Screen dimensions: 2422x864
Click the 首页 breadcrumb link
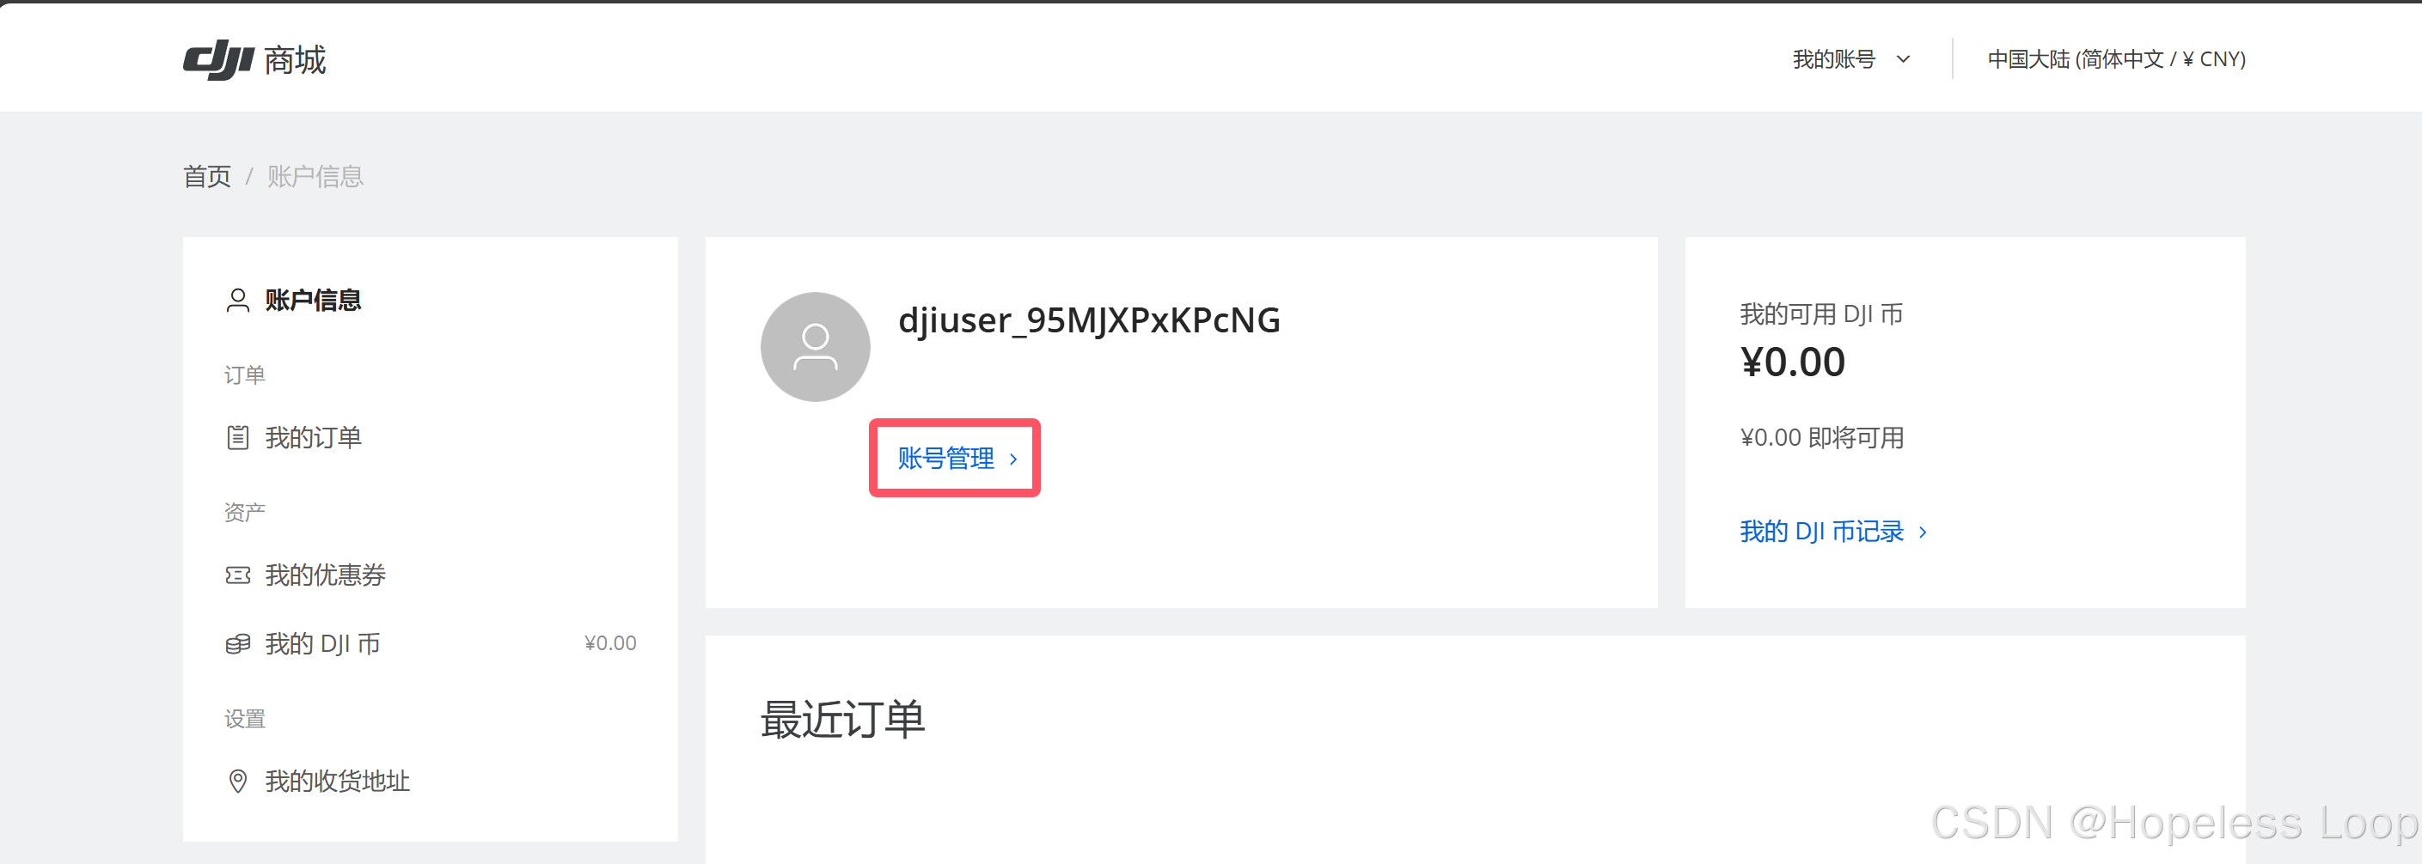[207, 177]
